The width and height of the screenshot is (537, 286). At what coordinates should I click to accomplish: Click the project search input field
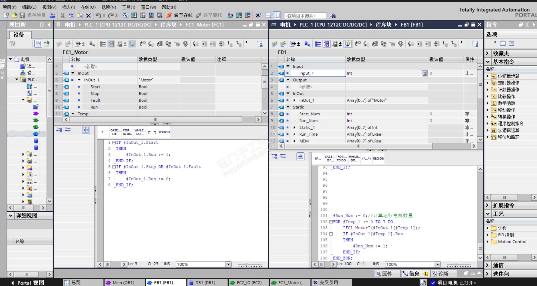pos(305,16)
